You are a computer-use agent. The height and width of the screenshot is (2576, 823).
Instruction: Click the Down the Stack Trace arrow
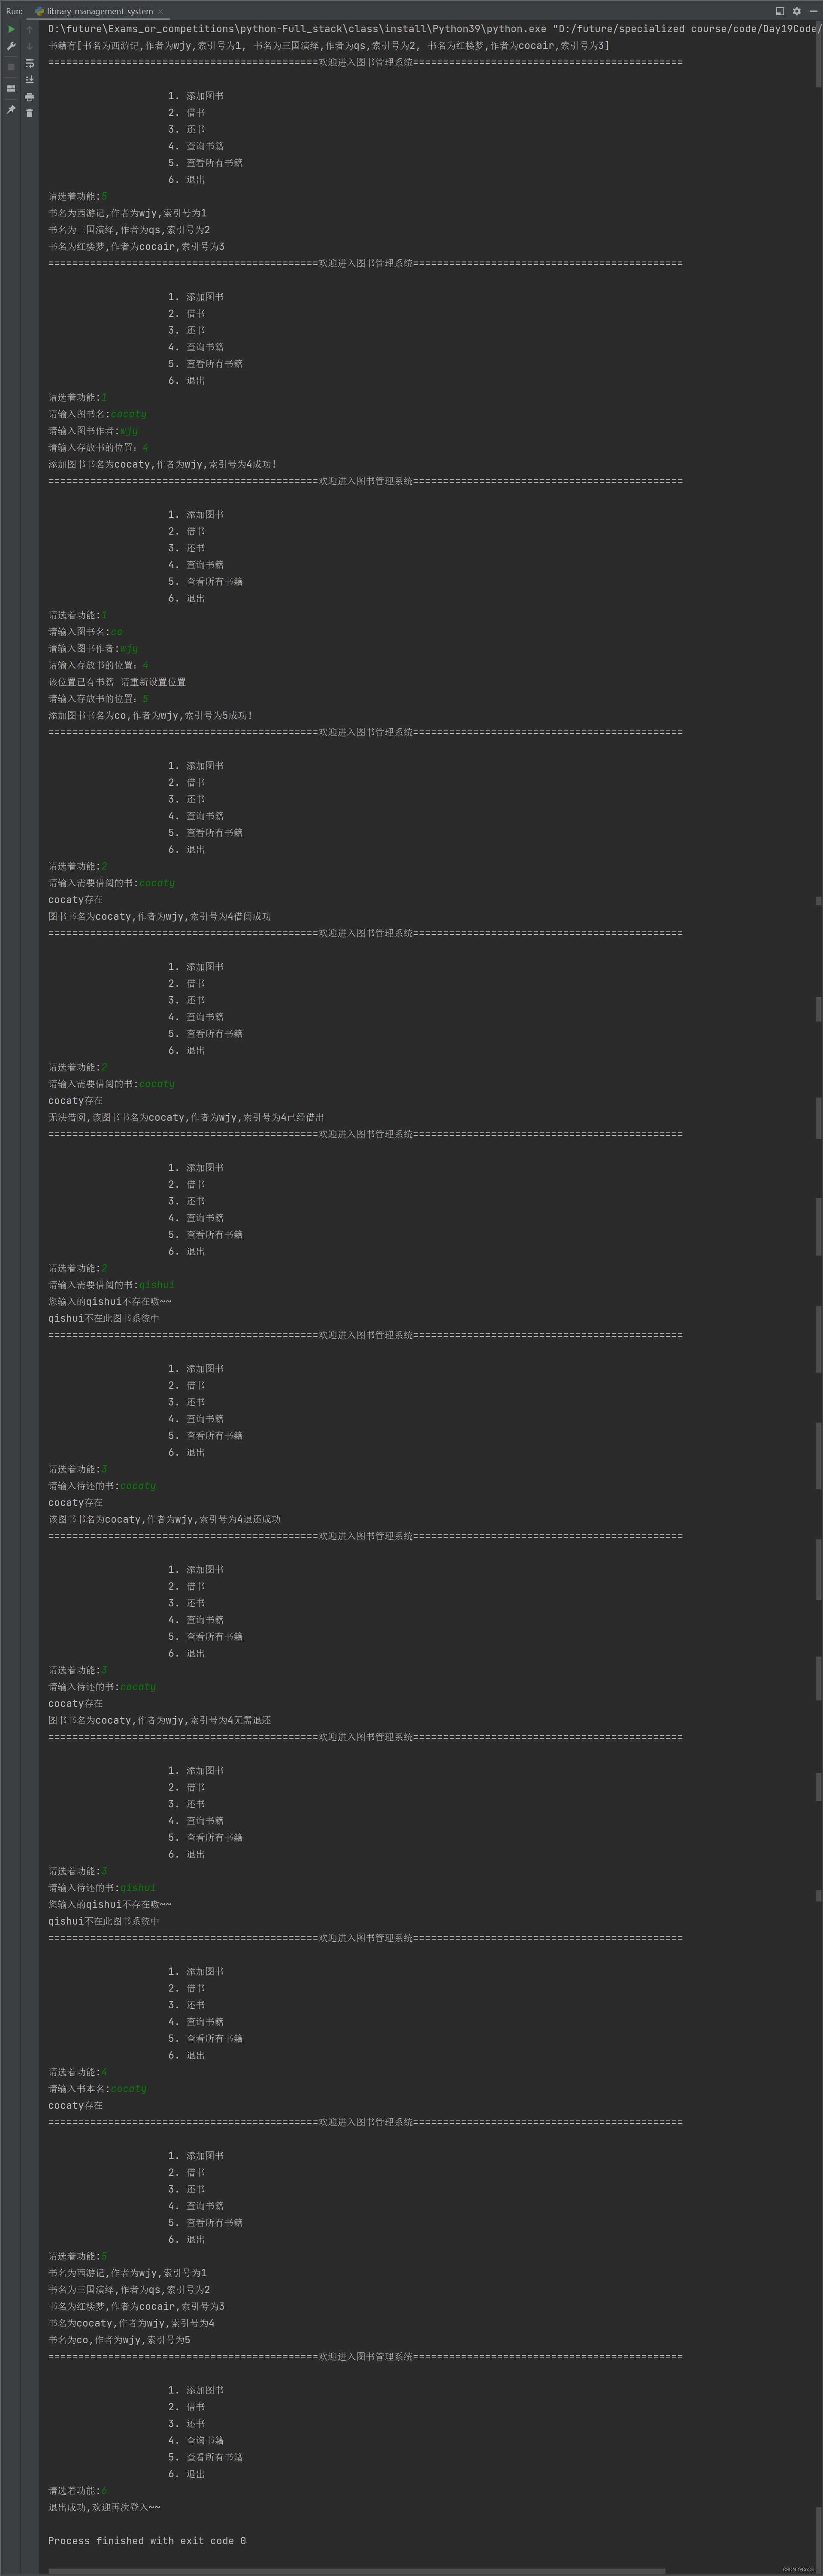29,46
